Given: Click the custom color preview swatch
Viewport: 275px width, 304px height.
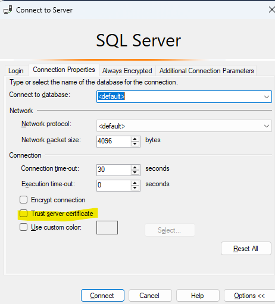Looking at the screenshot, I should tap(107, 227).
